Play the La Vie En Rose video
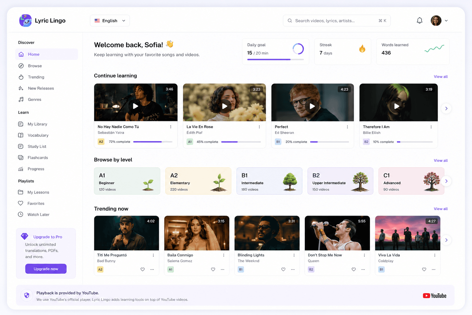 pos(225,106)
